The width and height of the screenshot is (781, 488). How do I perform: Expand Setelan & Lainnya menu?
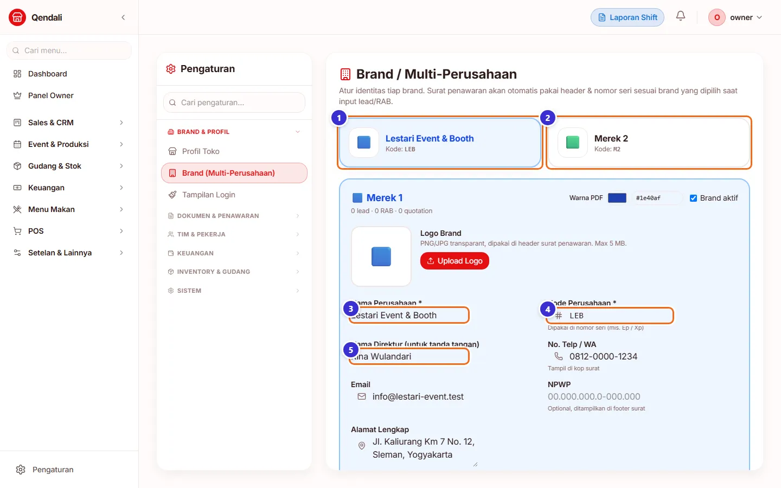click(x=69, y=253)
